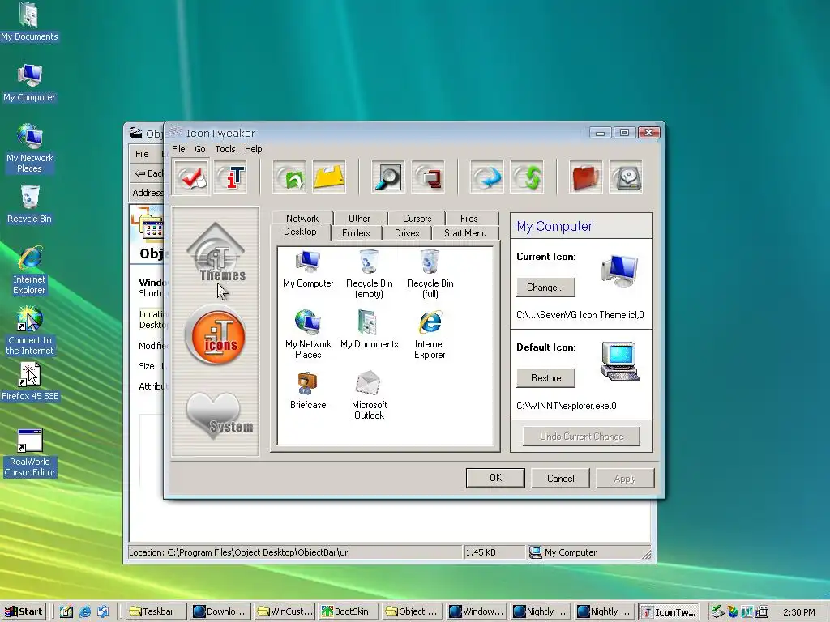Select Internet Explorer in icon list
Screen dimensions: 830x622
click(430, 334)
